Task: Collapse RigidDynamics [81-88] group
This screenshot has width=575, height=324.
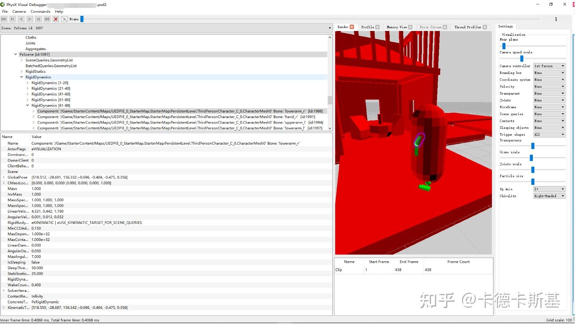Action: [27, 106]
